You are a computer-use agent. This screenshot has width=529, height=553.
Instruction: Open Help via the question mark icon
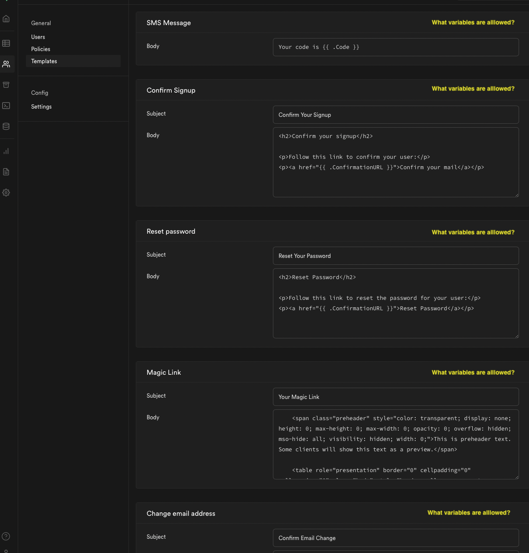(6, 536)
